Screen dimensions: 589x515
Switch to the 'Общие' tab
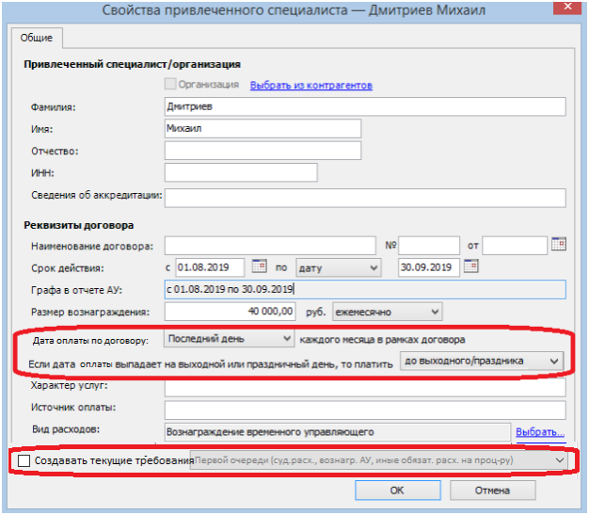(x=37, y=39)
